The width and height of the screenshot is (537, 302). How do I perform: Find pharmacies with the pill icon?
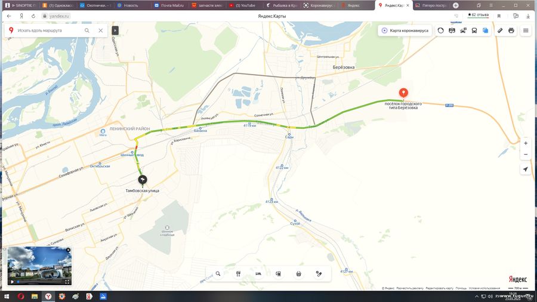click(x=319, y=273)
